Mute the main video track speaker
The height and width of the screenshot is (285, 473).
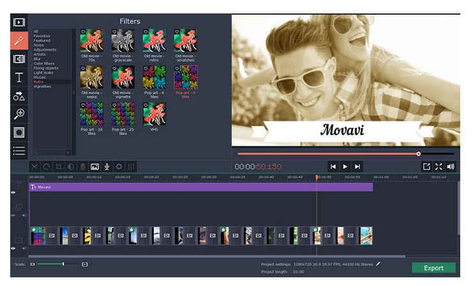tap(24, 249)
